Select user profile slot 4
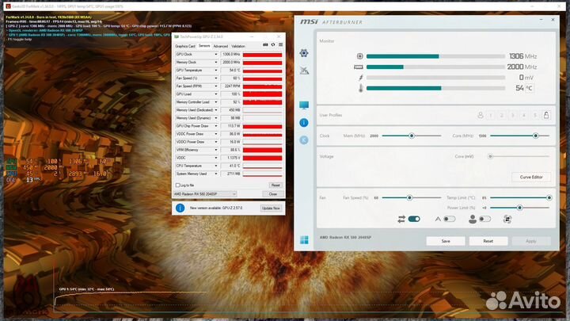Screen dimensions: 570x321 tap(524, 116)
